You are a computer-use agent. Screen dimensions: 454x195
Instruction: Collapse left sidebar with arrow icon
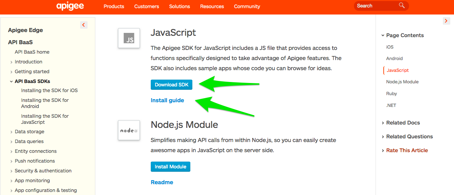(x=84, y=25)
